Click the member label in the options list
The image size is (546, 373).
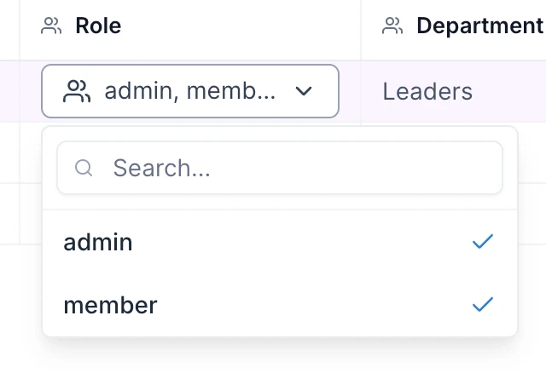[x=110, y=305]
